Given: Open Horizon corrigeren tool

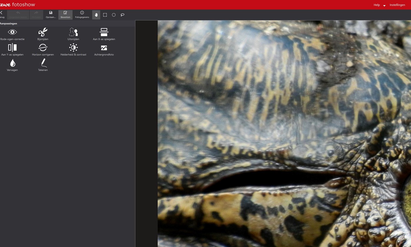Looking at the screenshot, I should coord(43,50).
